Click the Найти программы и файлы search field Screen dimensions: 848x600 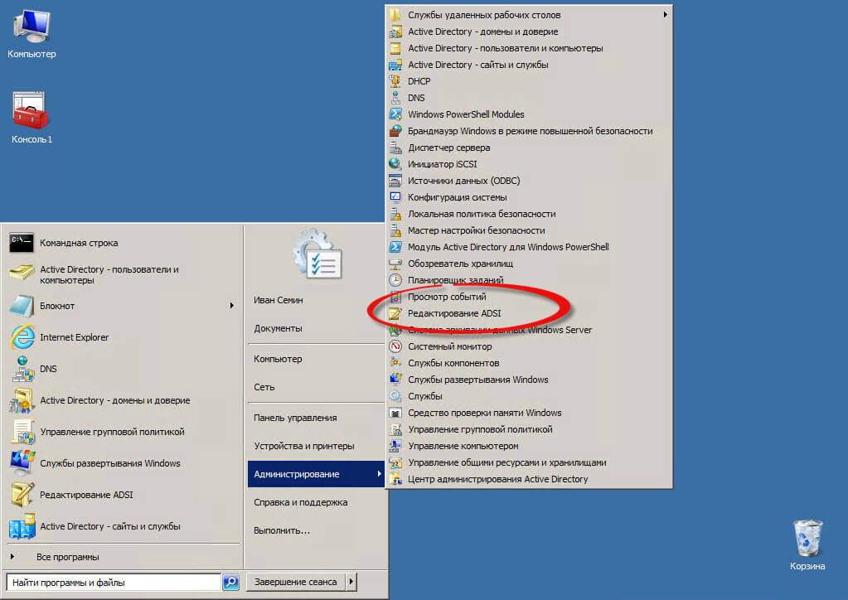(114, 582)
